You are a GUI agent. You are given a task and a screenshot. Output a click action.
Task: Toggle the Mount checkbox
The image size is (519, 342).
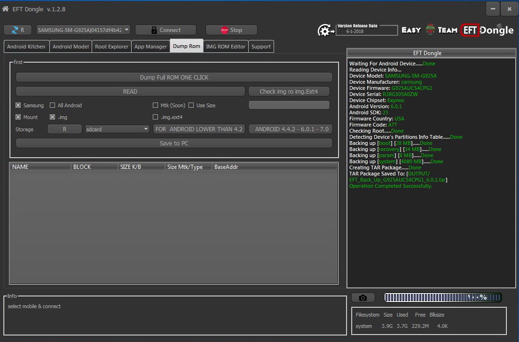[x=18, y=117]
